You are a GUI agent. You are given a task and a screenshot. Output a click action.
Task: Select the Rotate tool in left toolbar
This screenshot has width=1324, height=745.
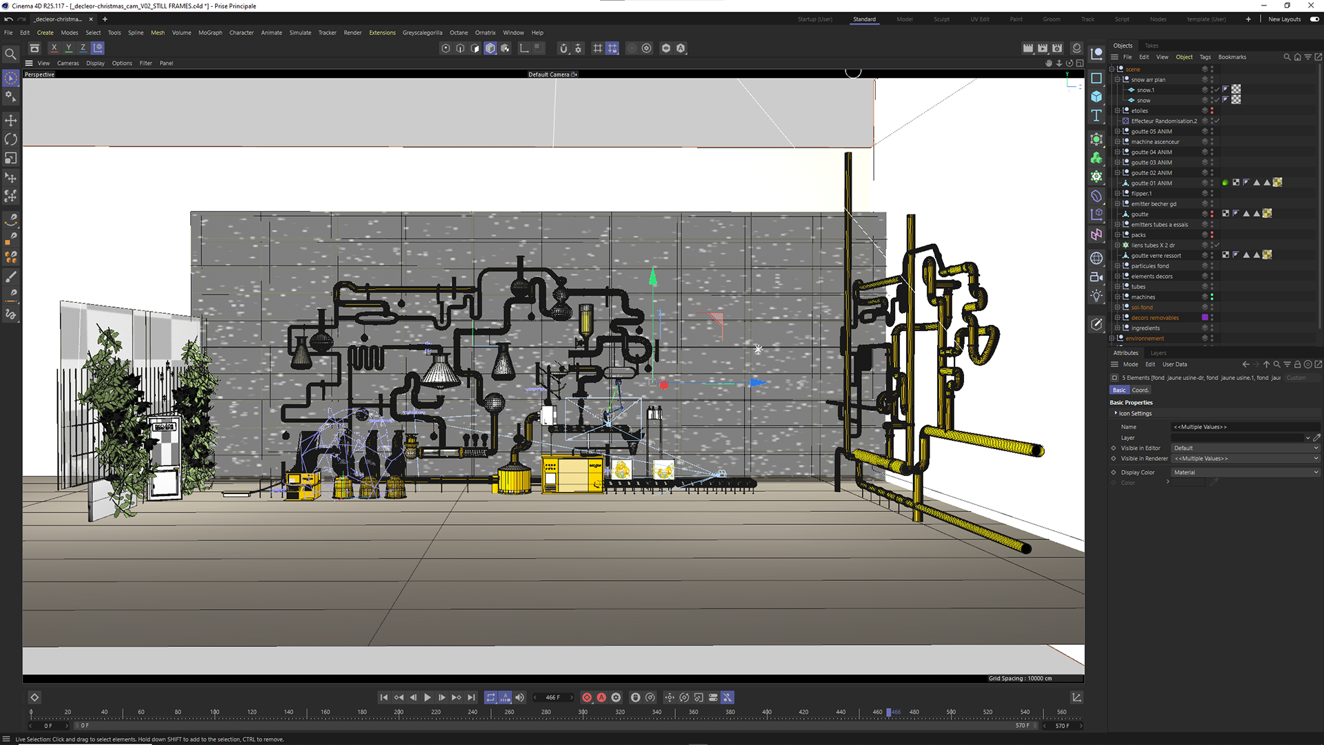point(10,139)
